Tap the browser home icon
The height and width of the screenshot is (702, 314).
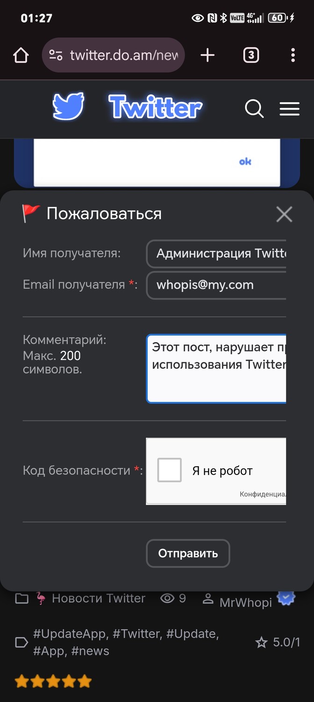[21, 56]
